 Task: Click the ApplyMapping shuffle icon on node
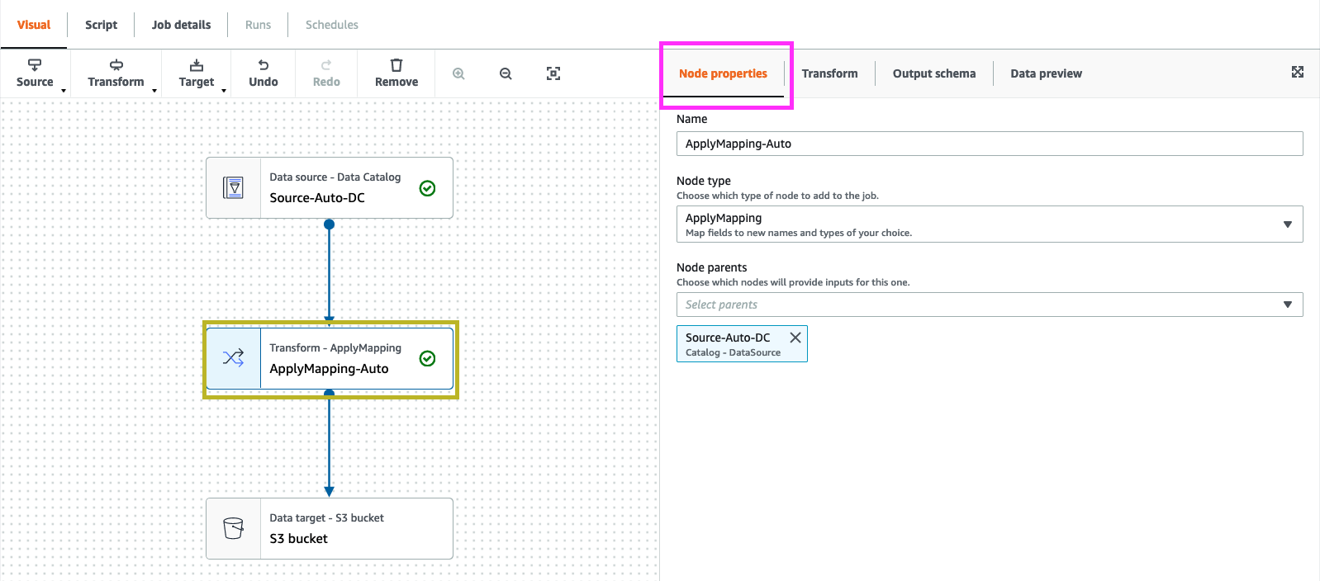point(234,358)
